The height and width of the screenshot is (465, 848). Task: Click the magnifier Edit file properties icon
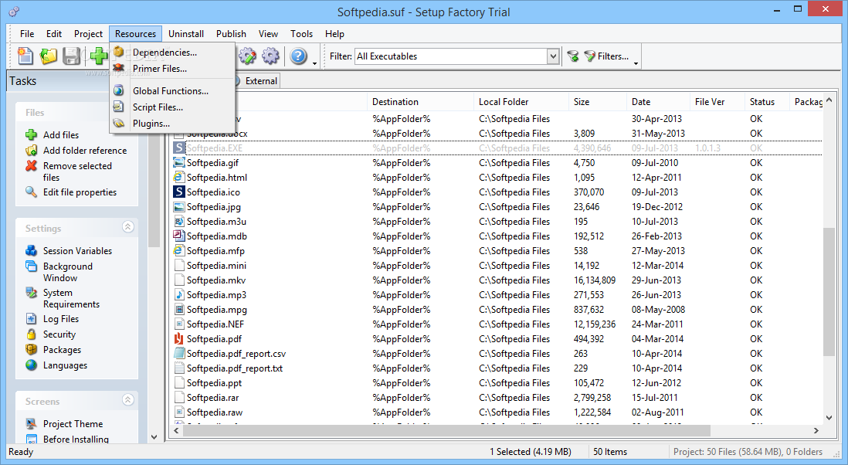pyautogui.click(x=32, y=192)
